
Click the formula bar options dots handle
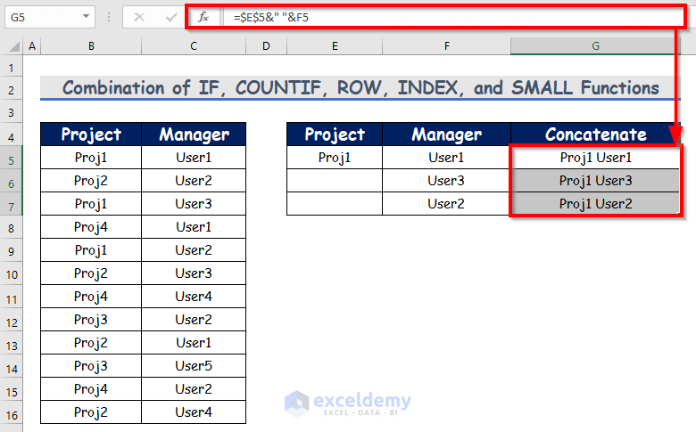(x=109, y=17)
